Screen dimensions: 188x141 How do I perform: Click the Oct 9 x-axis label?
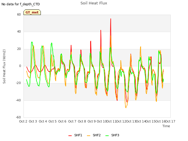(x=92, y=121)
